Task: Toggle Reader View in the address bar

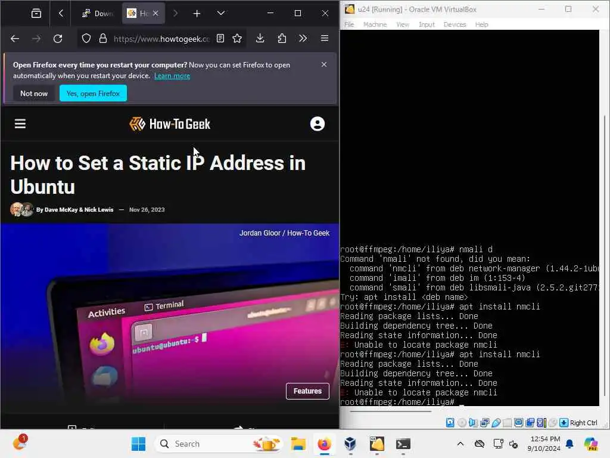Action: point(220,38)
